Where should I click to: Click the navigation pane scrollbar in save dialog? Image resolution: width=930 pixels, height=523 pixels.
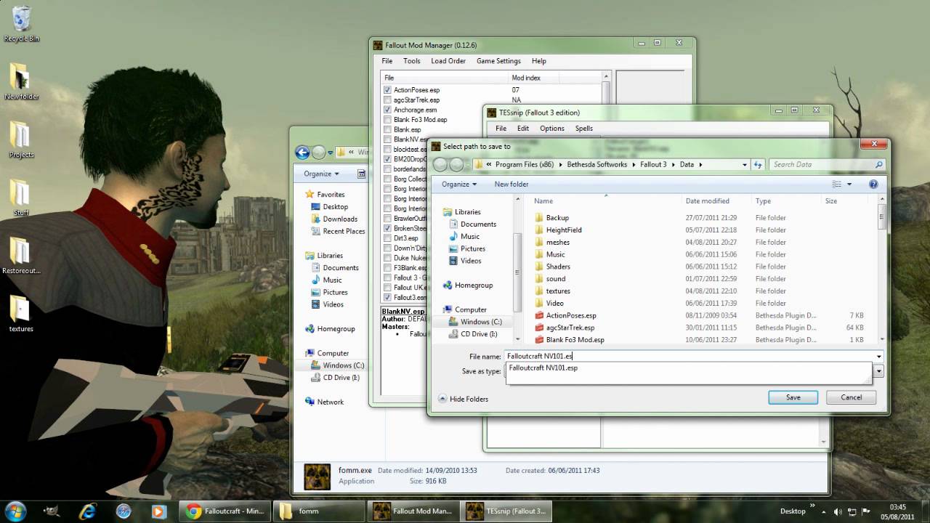point(518,273)
